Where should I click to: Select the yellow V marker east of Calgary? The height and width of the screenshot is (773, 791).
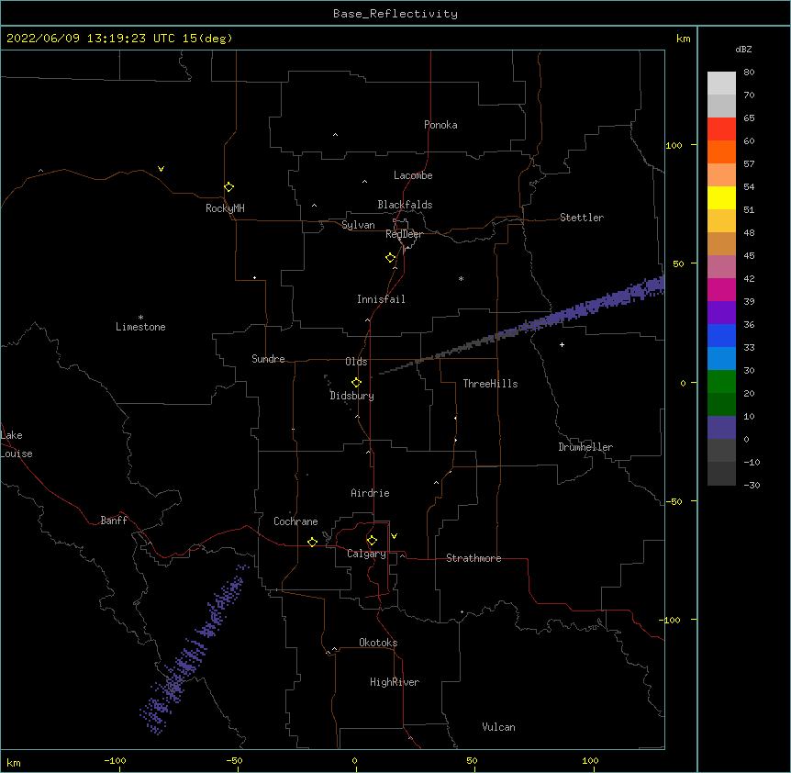pyautogui.click(x=394, y=536)
